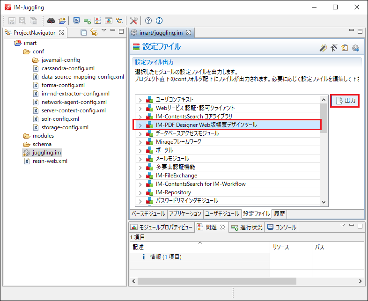This screenshot has width=368, height=301.
Task: Expand the IM-Repository item
Action: pyautogui.click(x=140, y=193)
